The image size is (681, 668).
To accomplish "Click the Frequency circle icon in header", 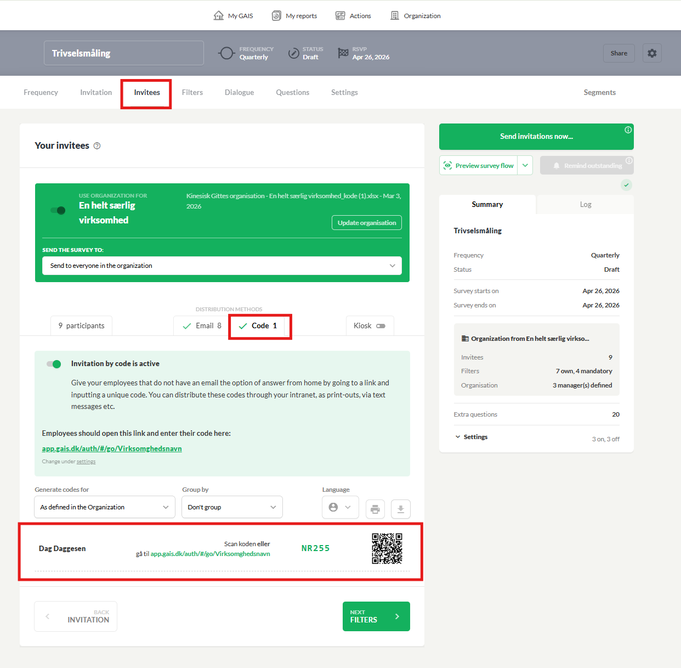I will pyautogui.click(x=226, y=53).
